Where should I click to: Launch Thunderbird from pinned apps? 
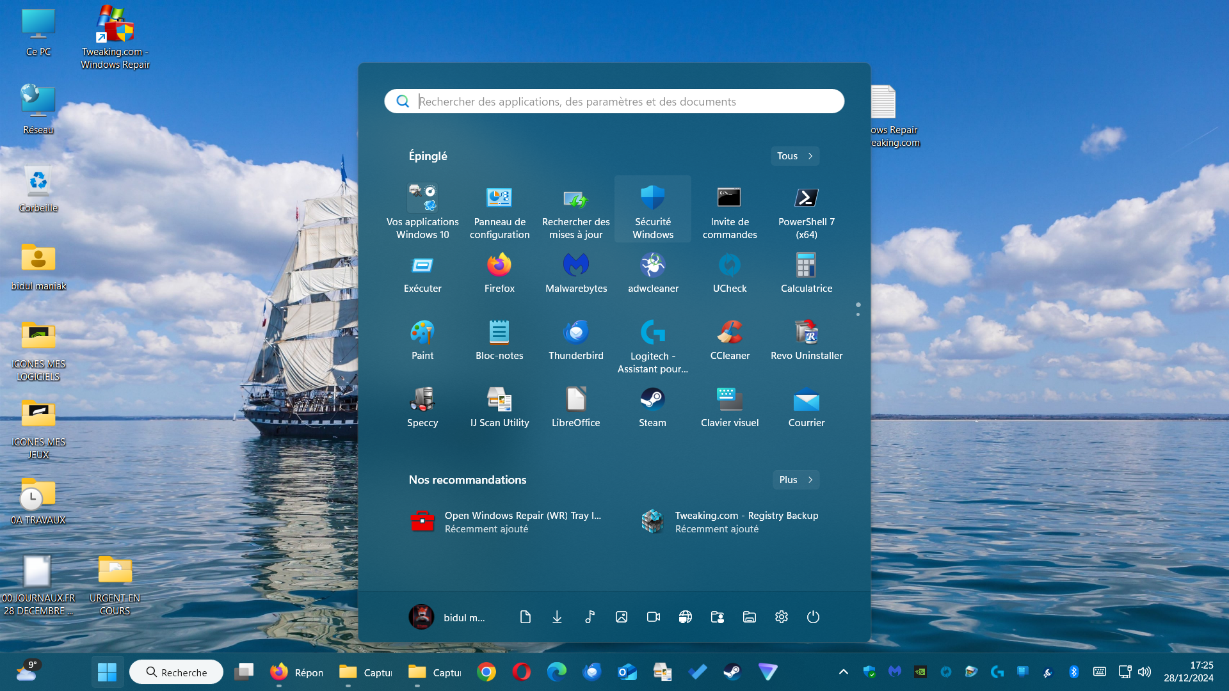[x=576, y=340]
